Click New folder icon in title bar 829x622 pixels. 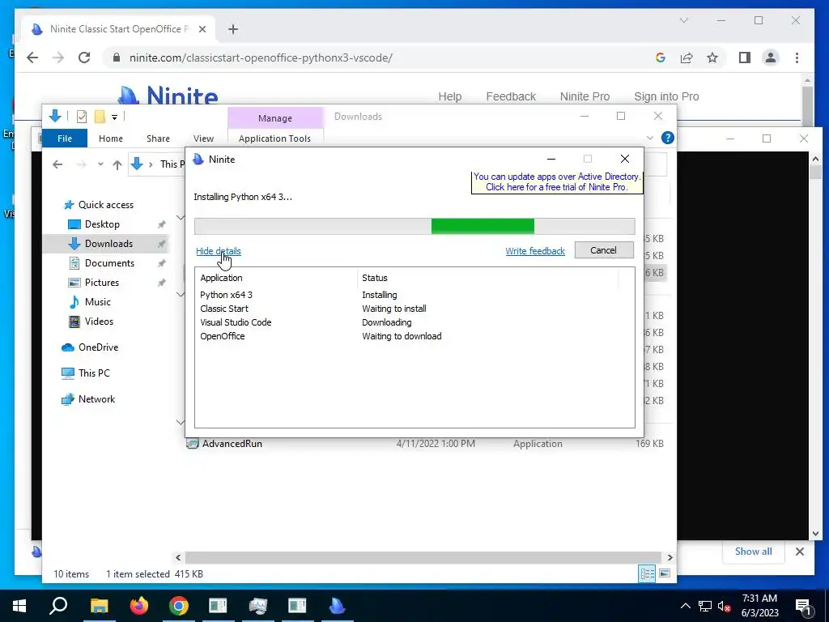(100, 117)
